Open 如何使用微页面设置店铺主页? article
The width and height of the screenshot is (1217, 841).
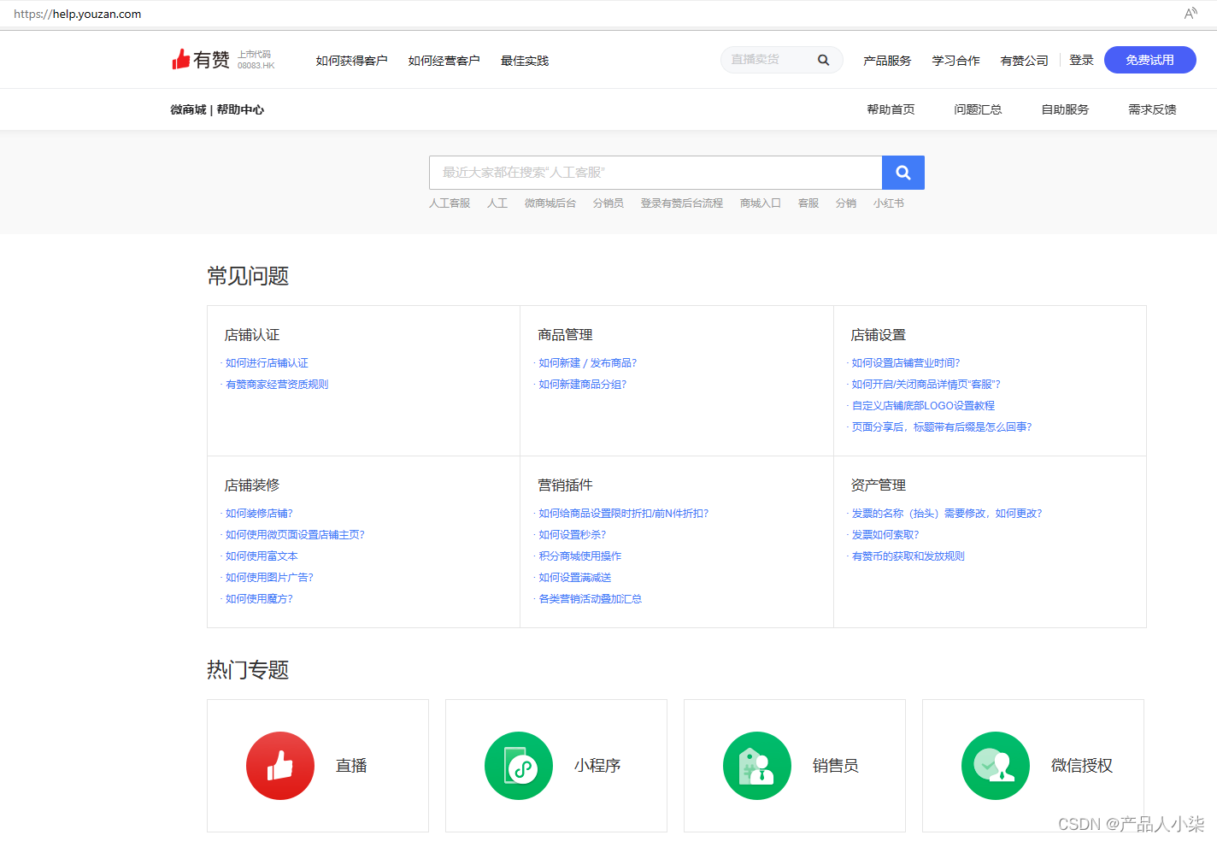295,535
